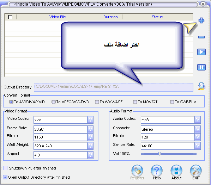Expand the Channels Stereo dropdown

click(x=198, y=129)
